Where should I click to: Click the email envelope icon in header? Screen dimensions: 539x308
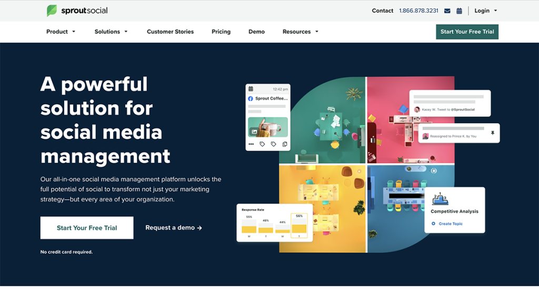447,11
